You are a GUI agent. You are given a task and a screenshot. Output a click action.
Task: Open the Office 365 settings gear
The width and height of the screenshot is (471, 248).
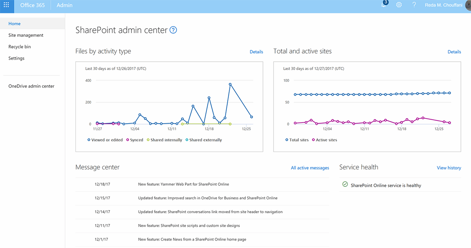[x=399, y=5]
